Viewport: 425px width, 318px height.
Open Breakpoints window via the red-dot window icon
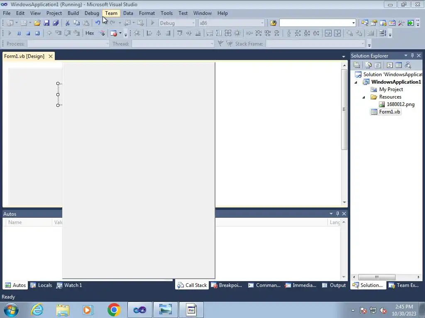coord(114,33)
